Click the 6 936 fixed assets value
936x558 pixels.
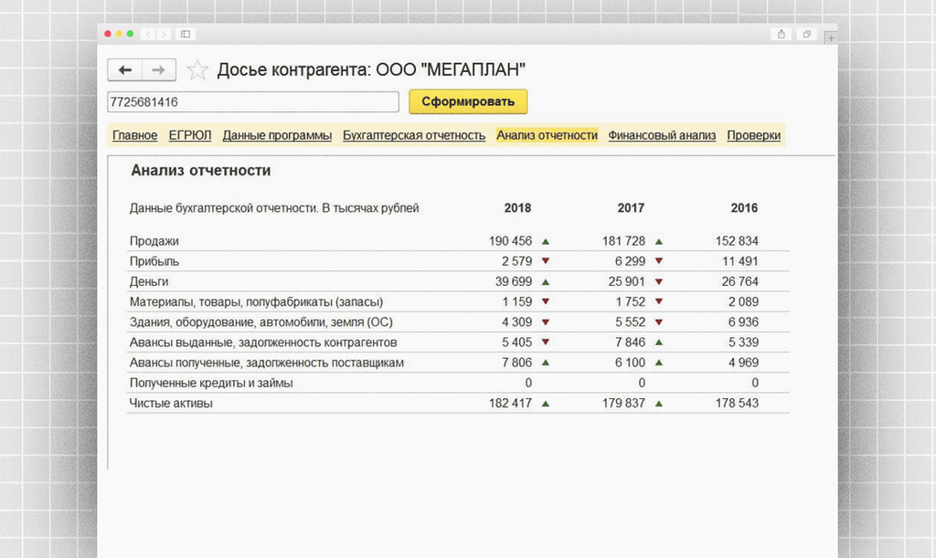point(743,322)
